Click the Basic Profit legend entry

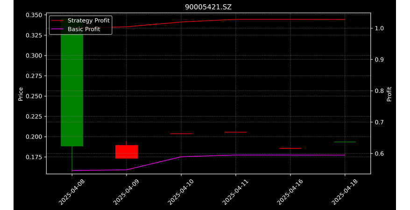click(76, 29)
